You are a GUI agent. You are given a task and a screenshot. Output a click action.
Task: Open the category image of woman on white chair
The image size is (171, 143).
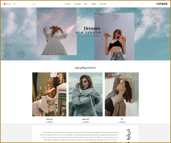49,94
